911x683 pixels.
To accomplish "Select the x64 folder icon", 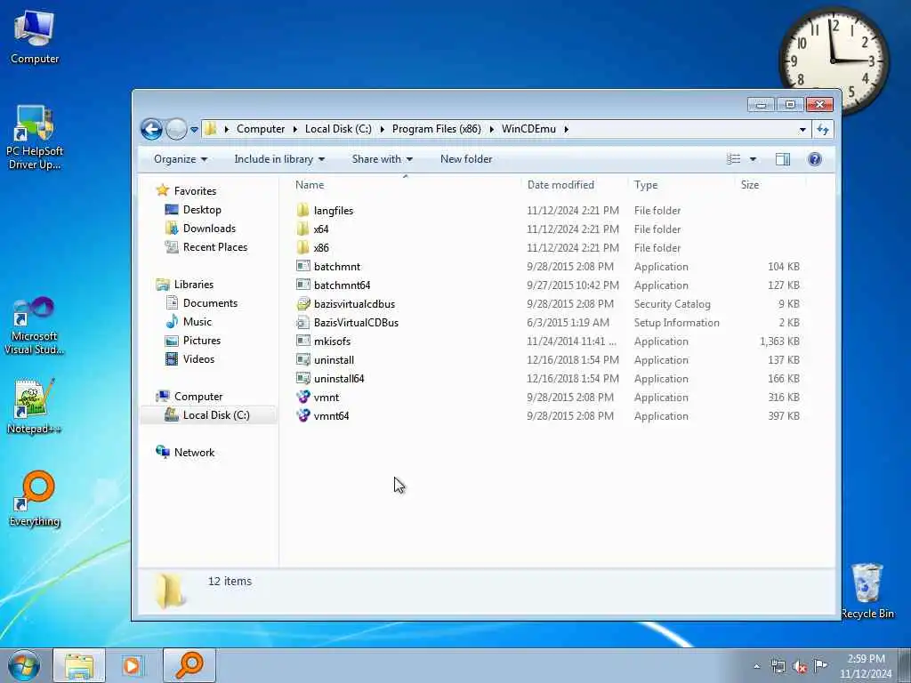I will pyautogui.click(x=302, y=229).
